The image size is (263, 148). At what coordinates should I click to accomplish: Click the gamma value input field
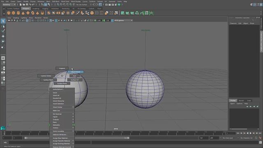[x=108, y=21]
